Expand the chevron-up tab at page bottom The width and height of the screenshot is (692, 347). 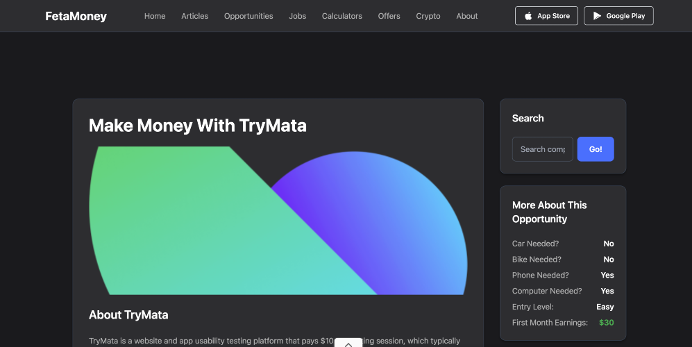point(348,343)
